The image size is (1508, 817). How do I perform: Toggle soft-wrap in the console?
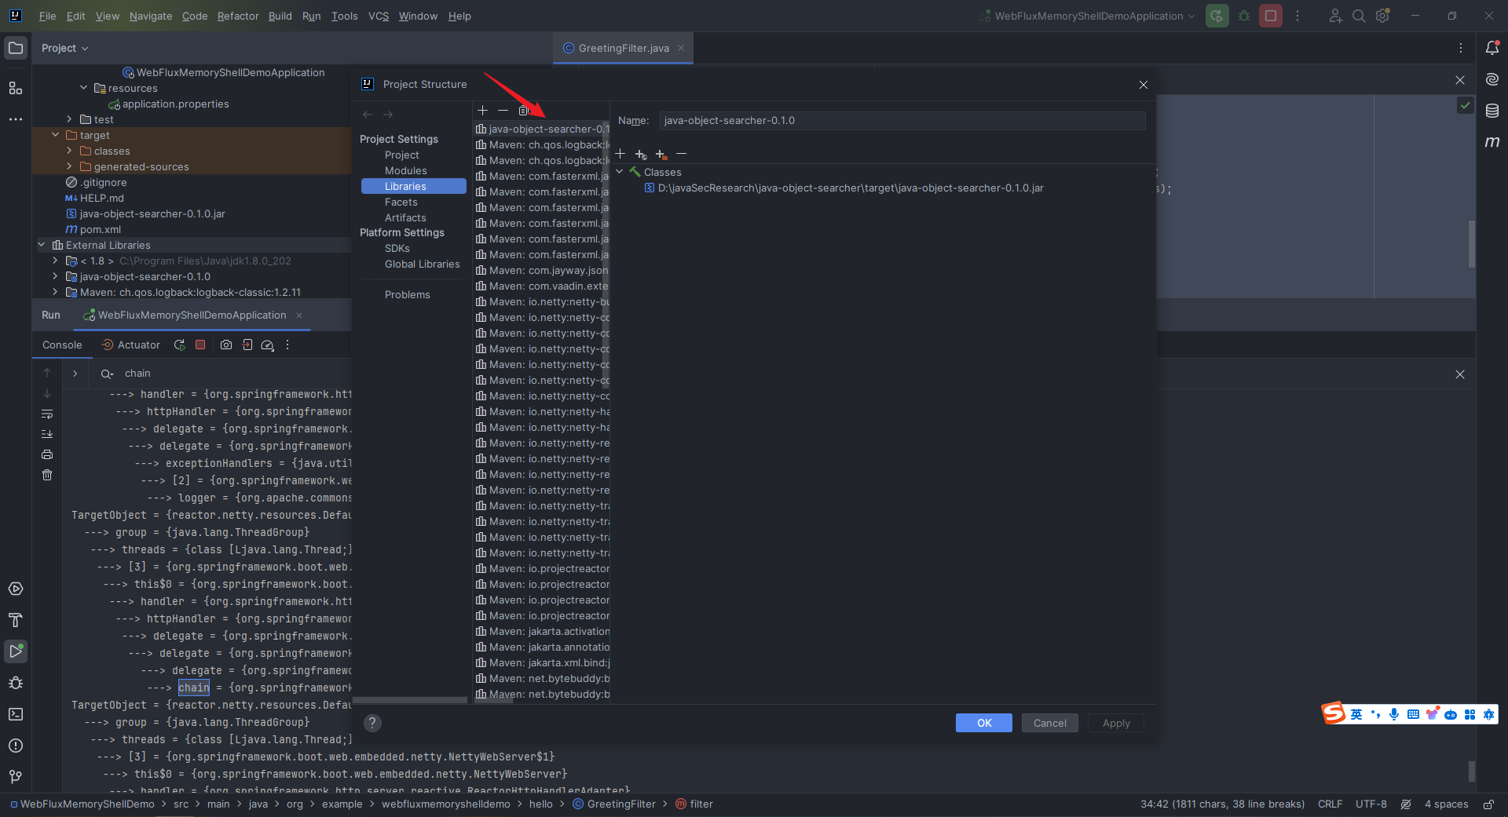(47, 414)
